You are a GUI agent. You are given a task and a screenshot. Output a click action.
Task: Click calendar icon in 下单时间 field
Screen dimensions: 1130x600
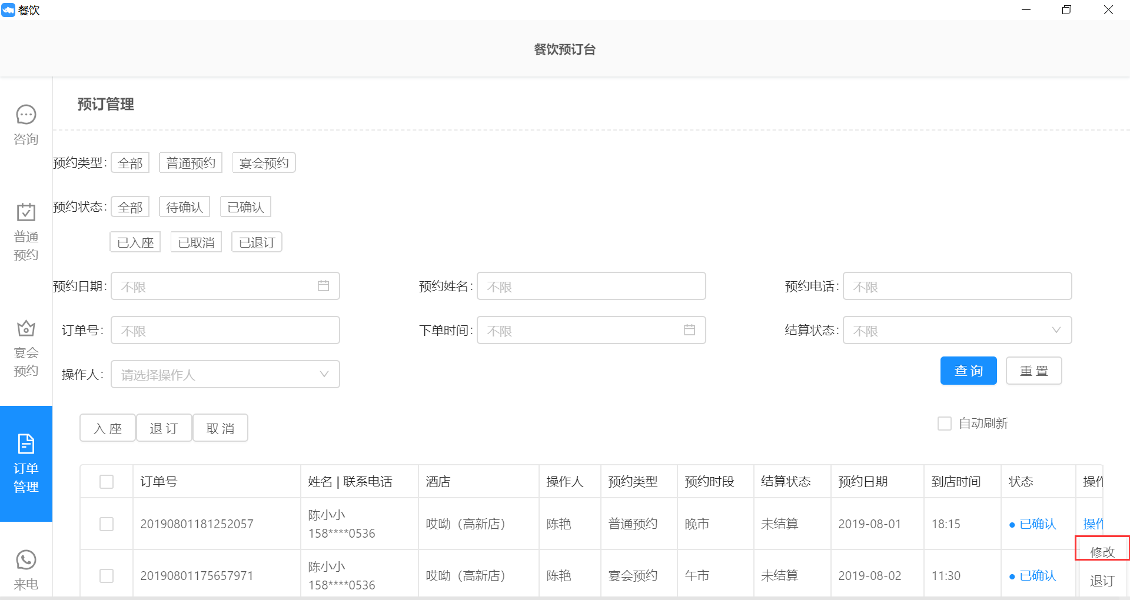689,330
